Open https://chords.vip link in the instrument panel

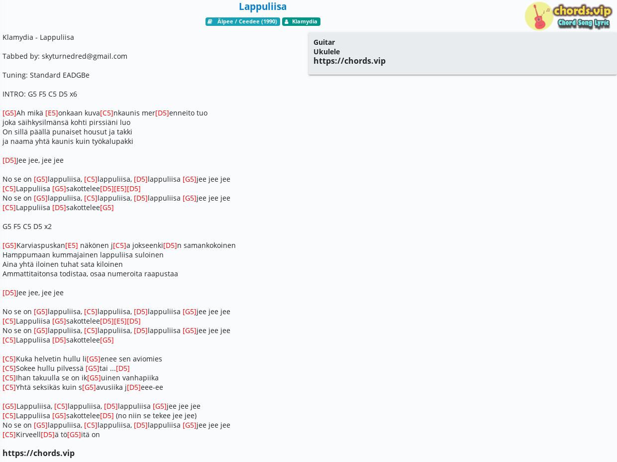(x=349, y=61)
